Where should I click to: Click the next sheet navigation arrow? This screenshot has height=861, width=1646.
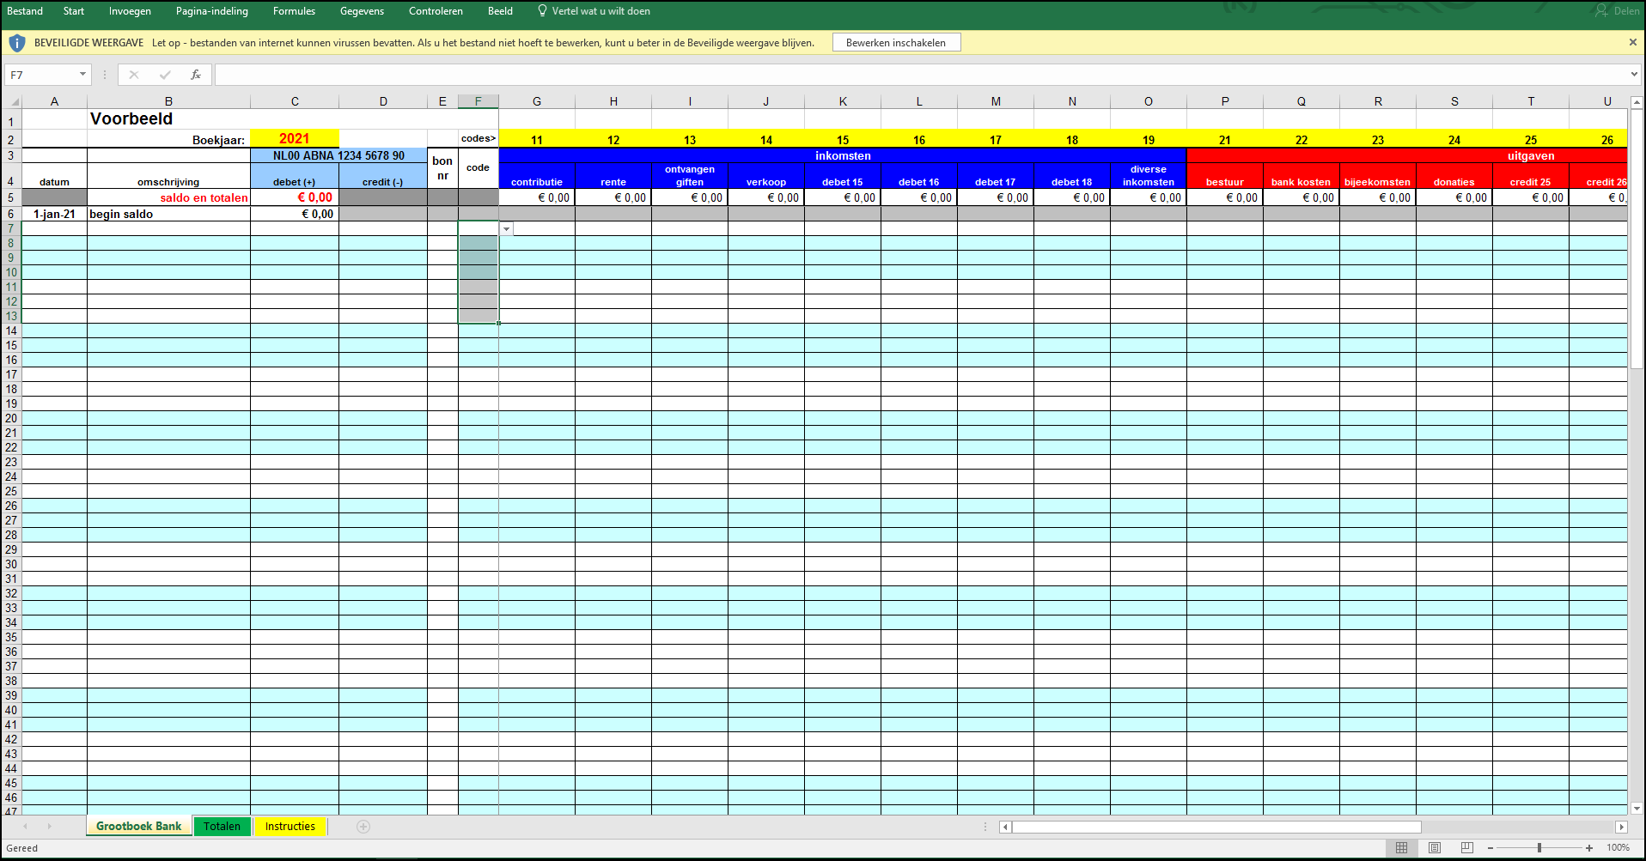tap(50, 827)
